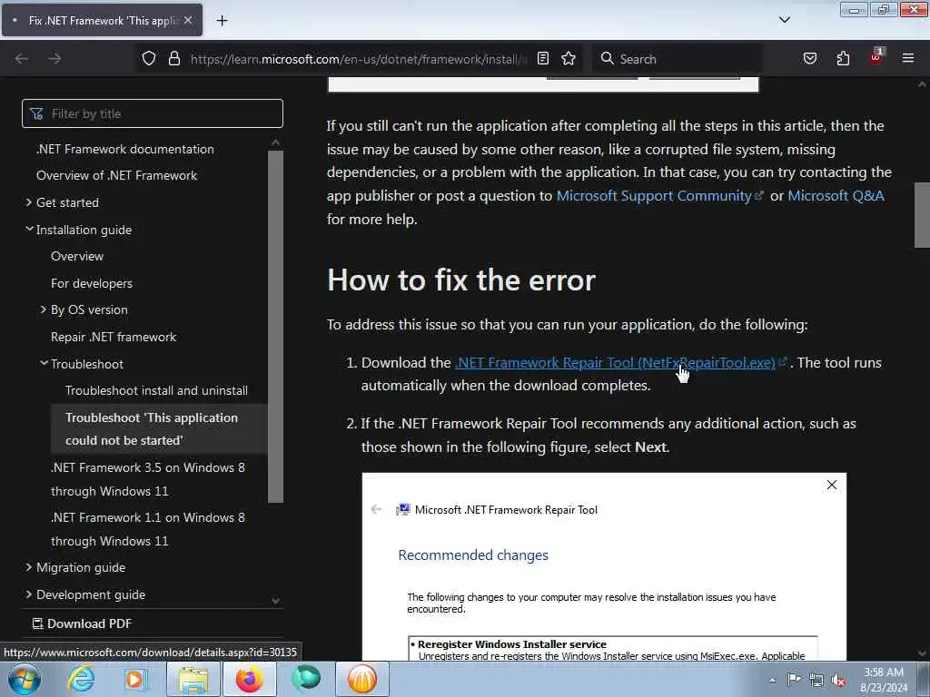Open '.NET Framework 3.5 on Windows 8' entry
This screenshot has height=697, width=930.
[148, 479]
